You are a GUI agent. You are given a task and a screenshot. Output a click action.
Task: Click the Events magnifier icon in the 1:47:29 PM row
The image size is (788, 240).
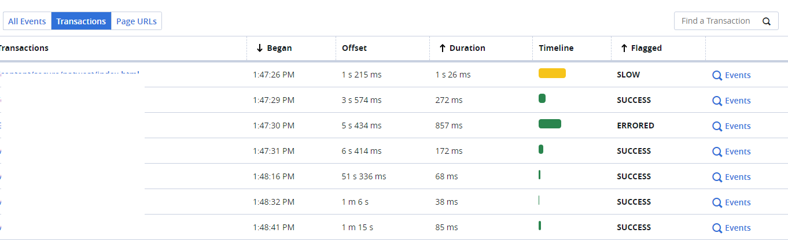(717, 101)
